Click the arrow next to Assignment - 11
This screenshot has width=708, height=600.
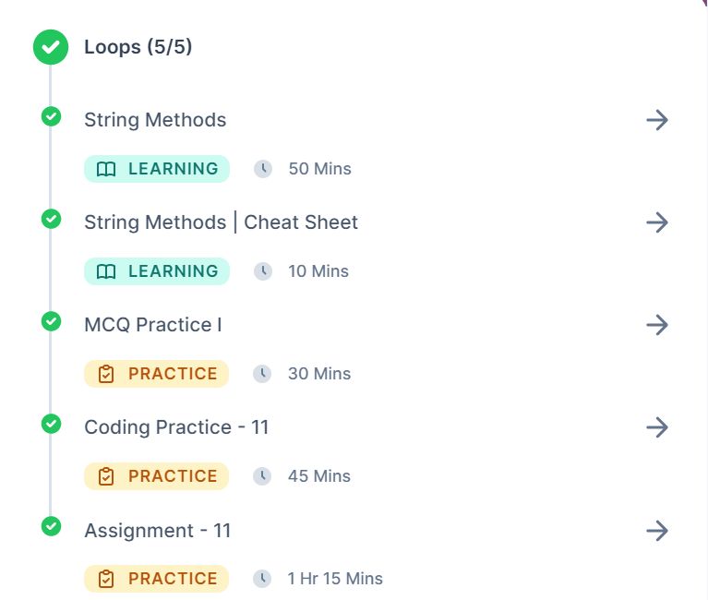click(x=656, y=531)
